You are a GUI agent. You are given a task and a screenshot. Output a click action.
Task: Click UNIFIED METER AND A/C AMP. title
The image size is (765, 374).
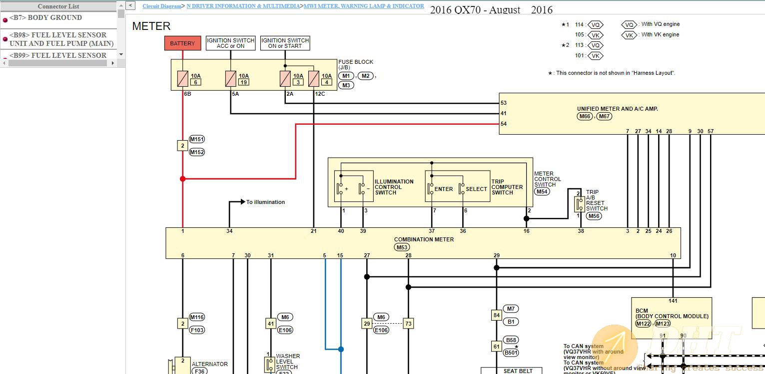tap(617, 109)
